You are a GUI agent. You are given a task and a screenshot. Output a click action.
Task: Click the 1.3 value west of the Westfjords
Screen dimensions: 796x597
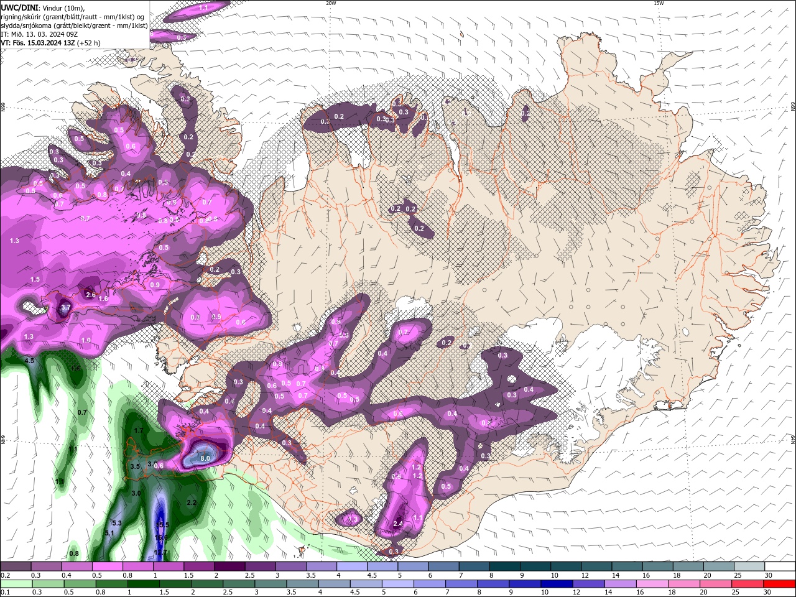14,241
